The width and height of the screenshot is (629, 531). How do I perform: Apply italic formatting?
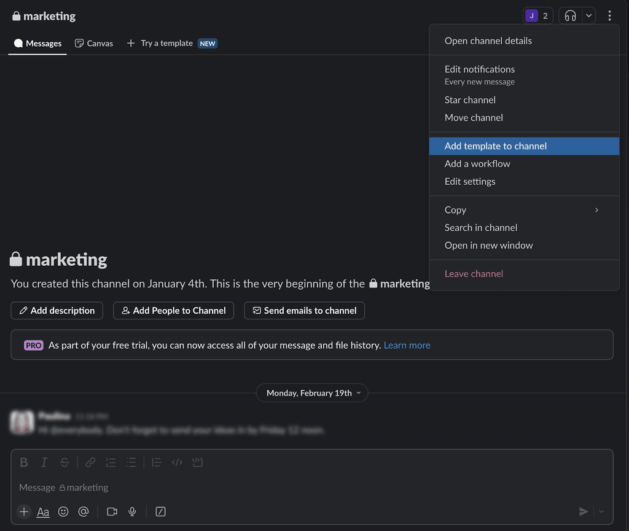44,462
